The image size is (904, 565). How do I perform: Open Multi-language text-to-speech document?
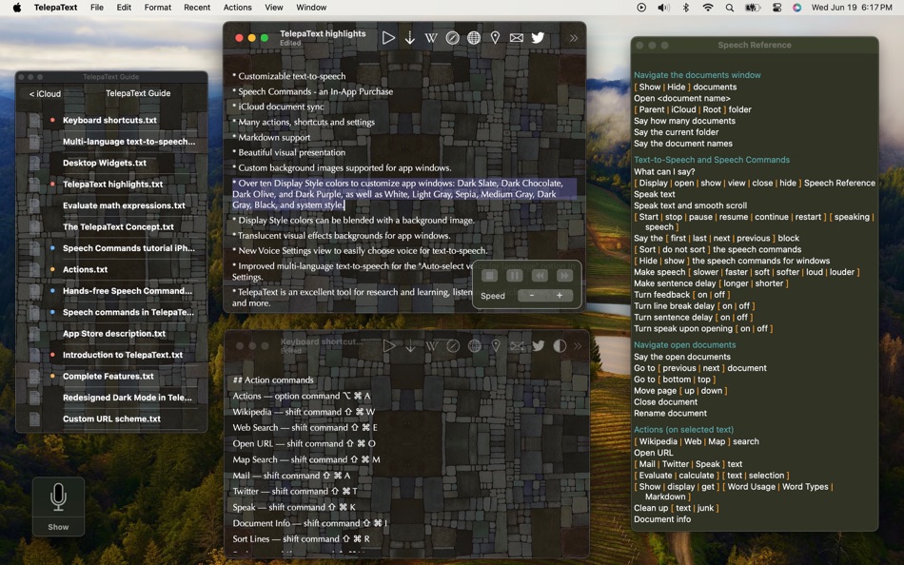[x=129, y=141]
